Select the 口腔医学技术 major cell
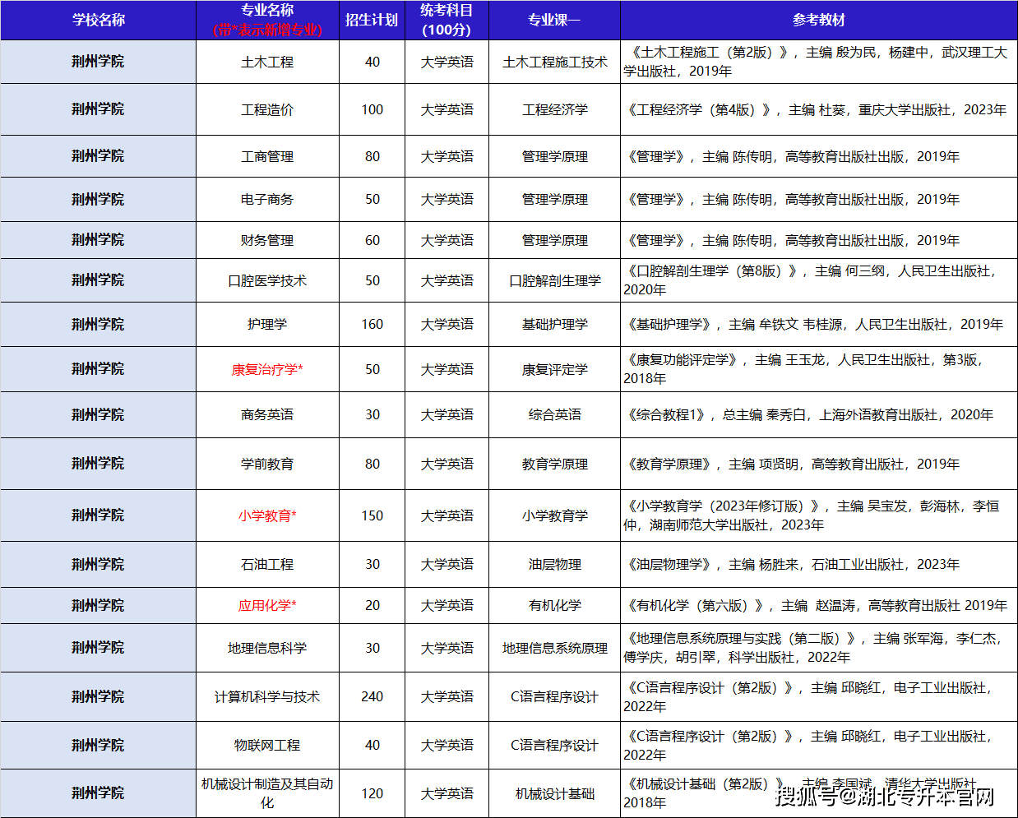1018x818 pixels. pos(267,280)
